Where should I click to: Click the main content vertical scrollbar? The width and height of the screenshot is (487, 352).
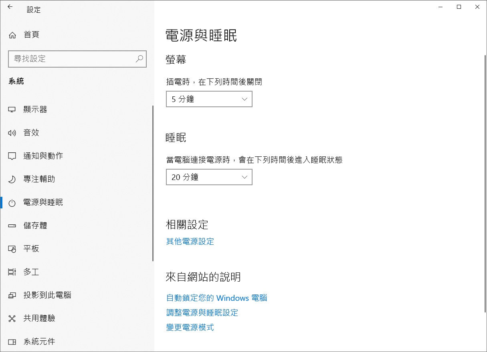485,184
